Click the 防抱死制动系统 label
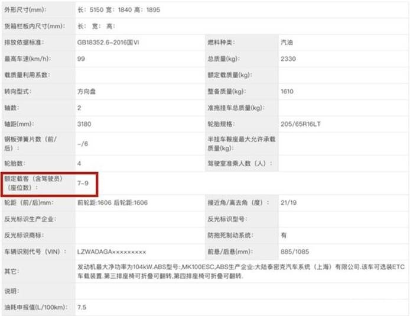Viewport: 410px width, 316px height. click(x=230, y=235)
